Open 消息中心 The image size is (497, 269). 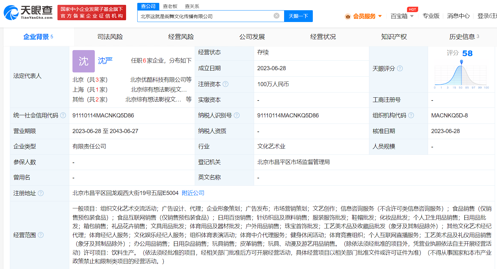coord(458,16)
